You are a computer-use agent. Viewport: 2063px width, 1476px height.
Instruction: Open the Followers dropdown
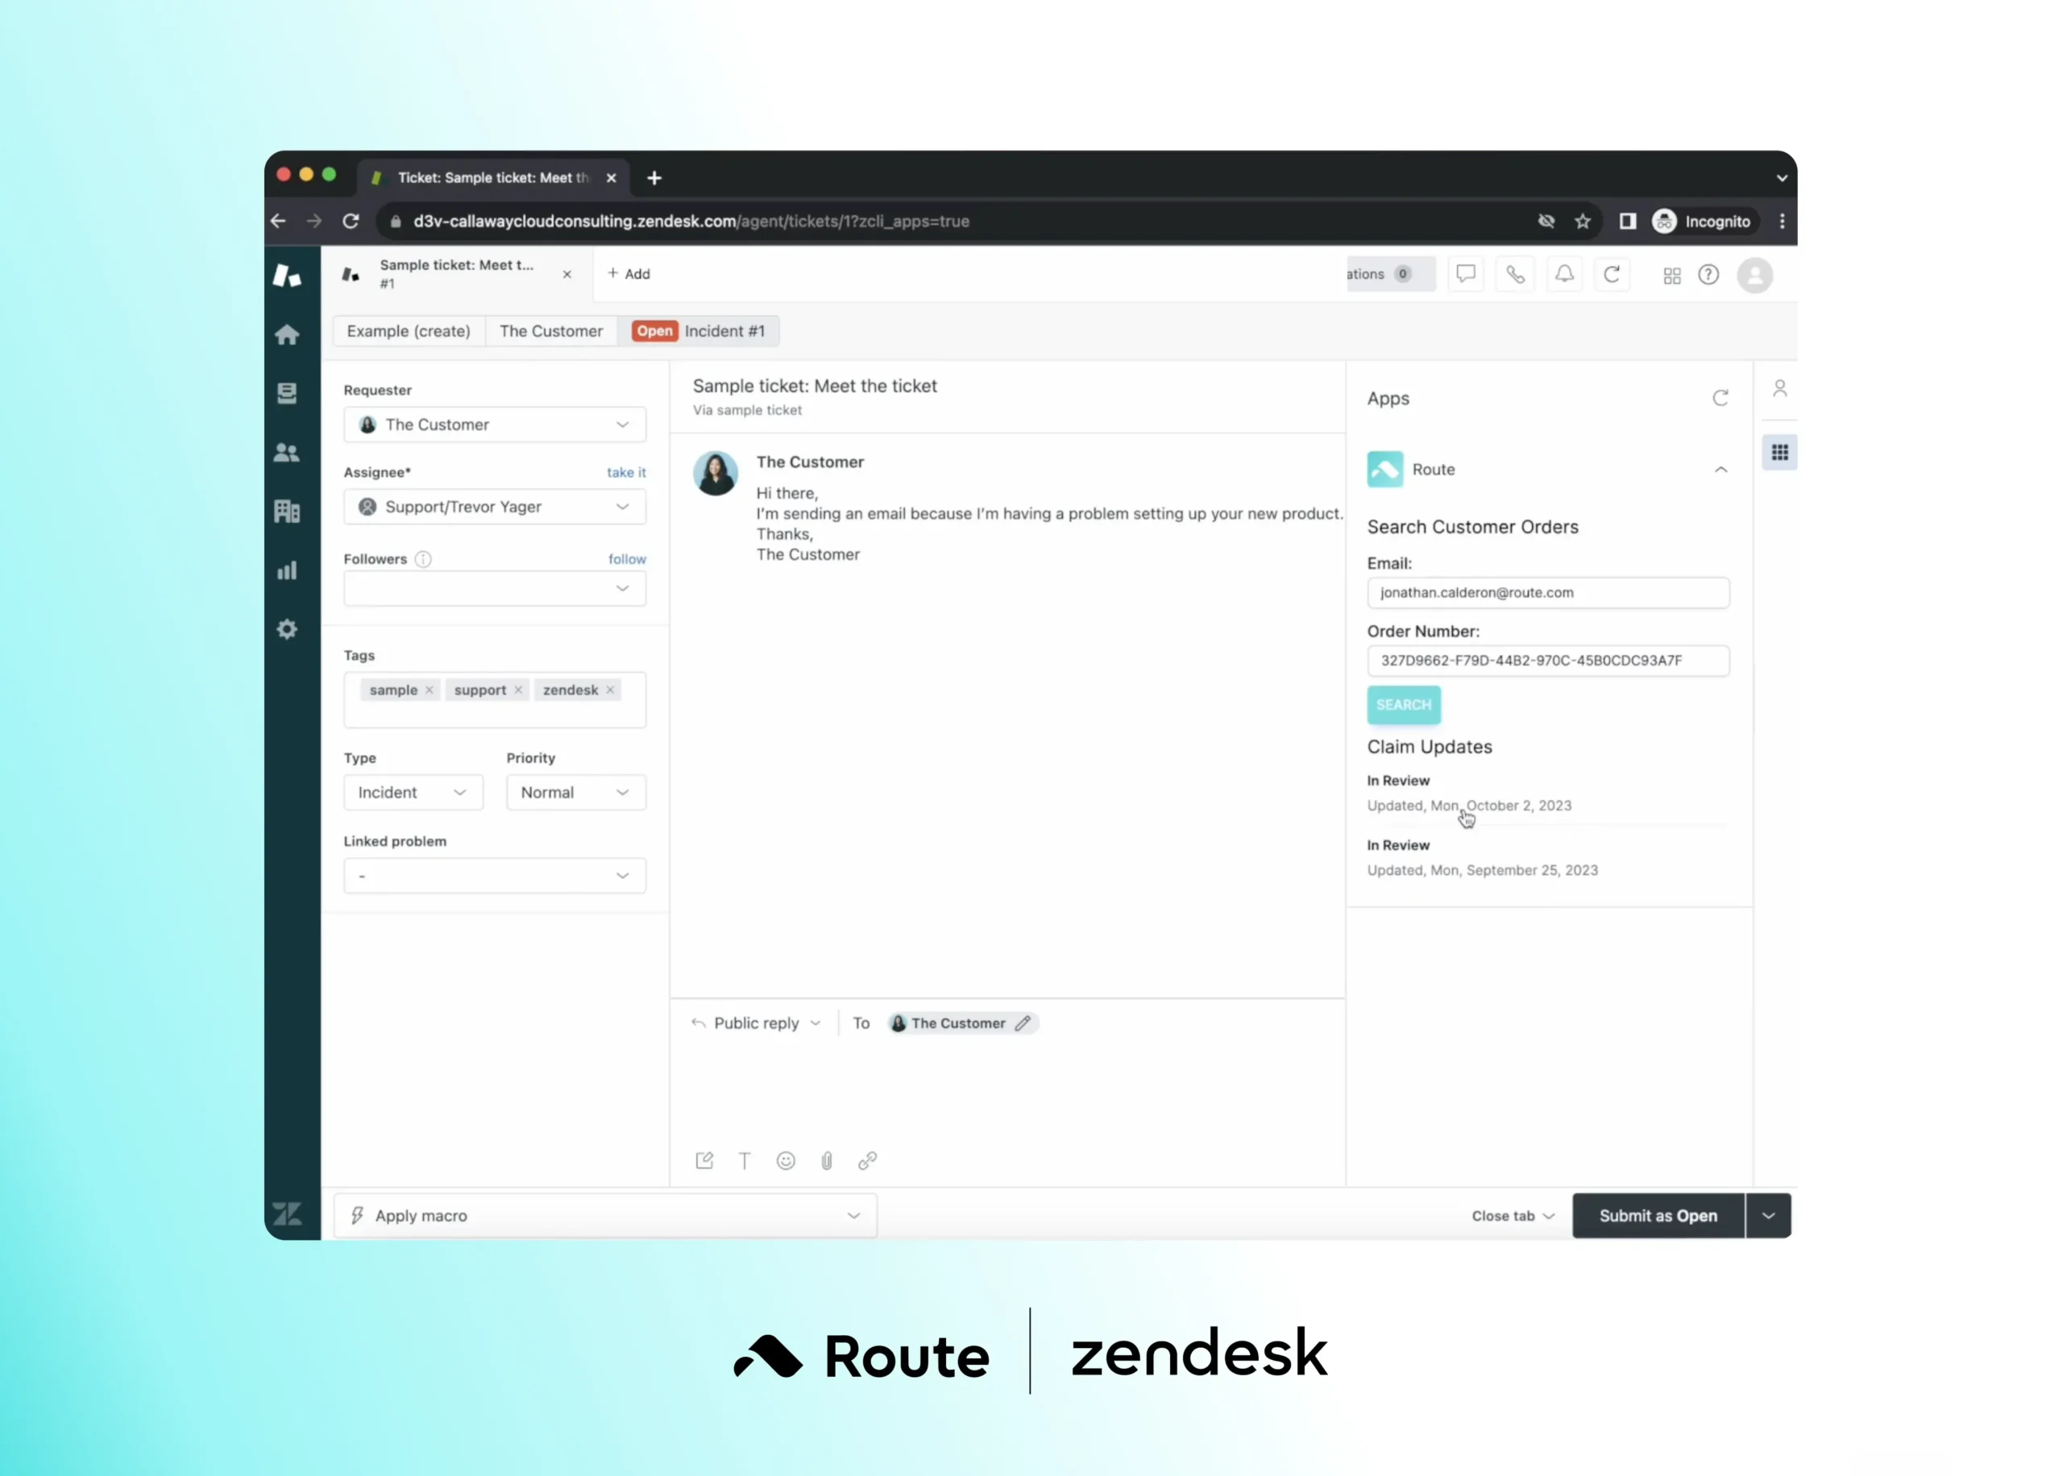(x=496, y=588)
